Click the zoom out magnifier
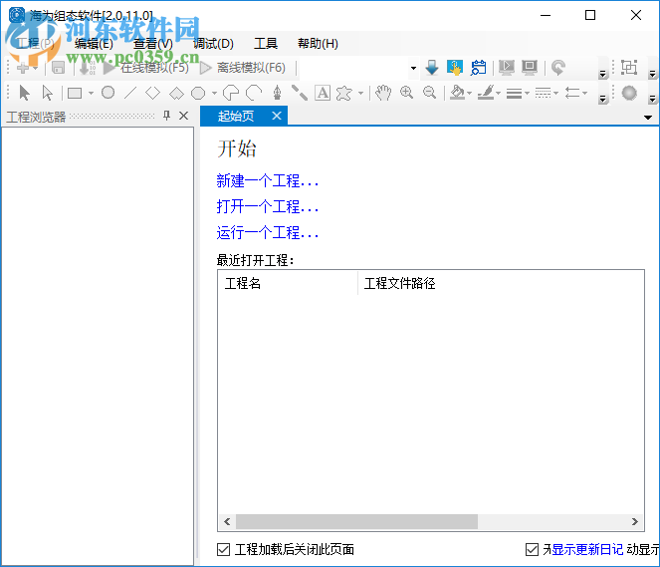 429,93
